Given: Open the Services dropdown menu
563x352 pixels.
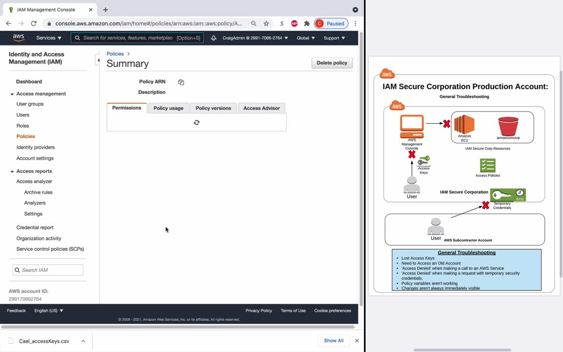Looking at the screenshot, I should pos(49,38).
